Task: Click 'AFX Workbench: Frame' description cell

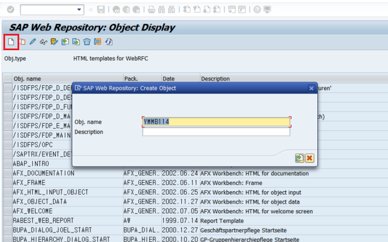Action: click(231, 183)
